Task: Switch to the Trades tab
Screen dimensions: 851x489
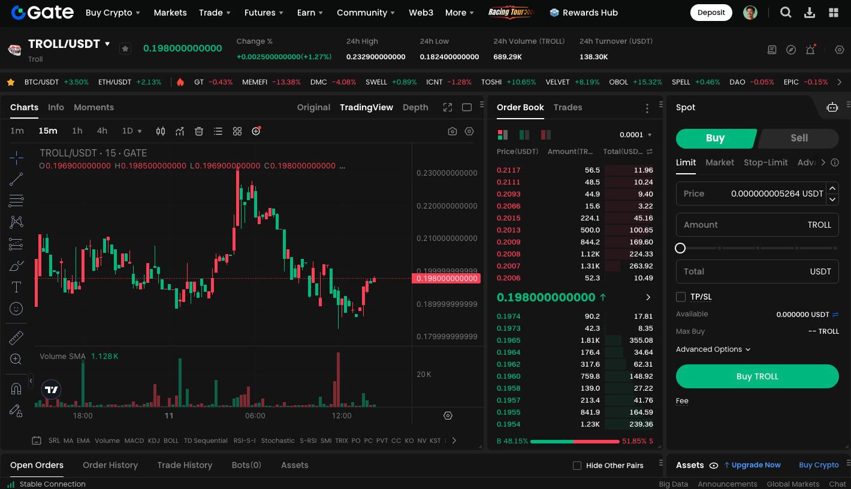Action: click(568, 107)
